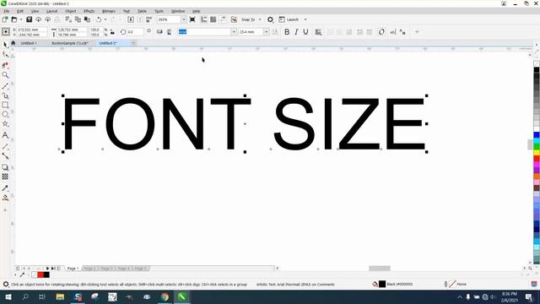Open the Layout menu

[x=51, y=11]
